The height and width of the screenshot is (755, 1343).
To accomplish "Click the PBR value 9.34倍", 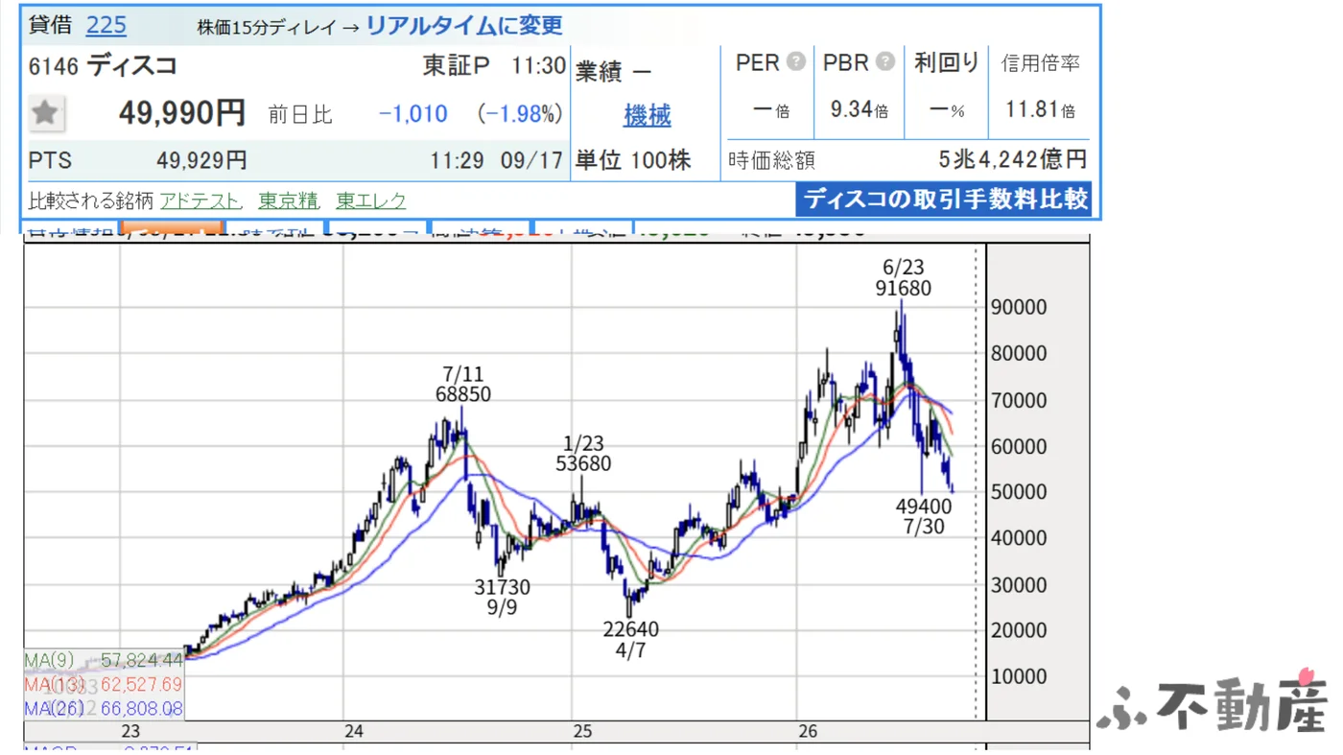I will click(859, 109).
